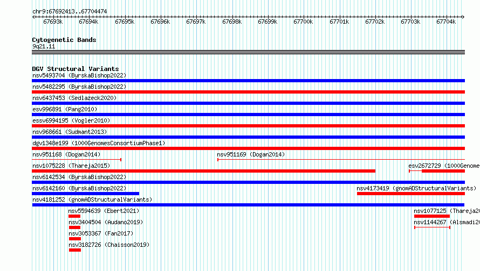
Task: Click the essv6994195 (Vogler2010) label
Action: point(71,120)
